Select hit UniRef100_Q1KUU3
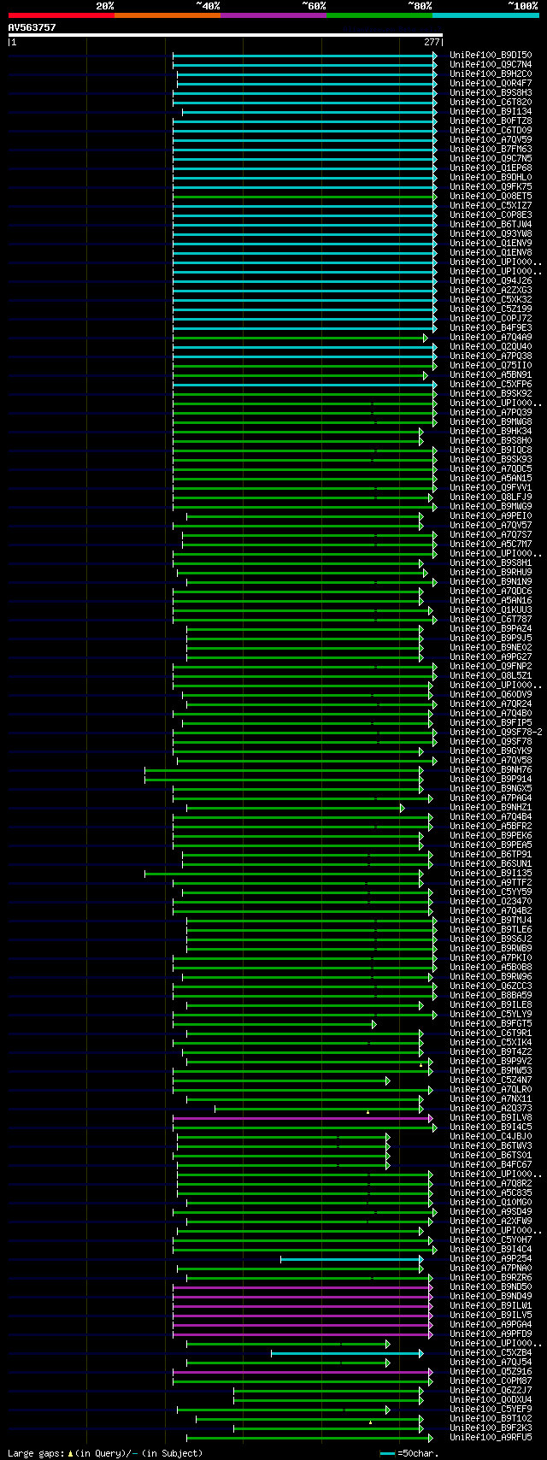 [491, 610]
